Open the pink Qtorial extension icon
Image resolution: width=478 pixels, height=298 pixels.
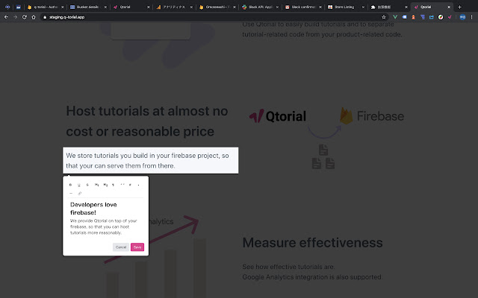[x=450, y=17]
